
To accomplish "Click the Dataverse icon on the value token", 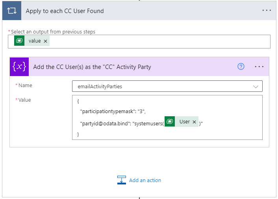I will (x=19, y=41).
